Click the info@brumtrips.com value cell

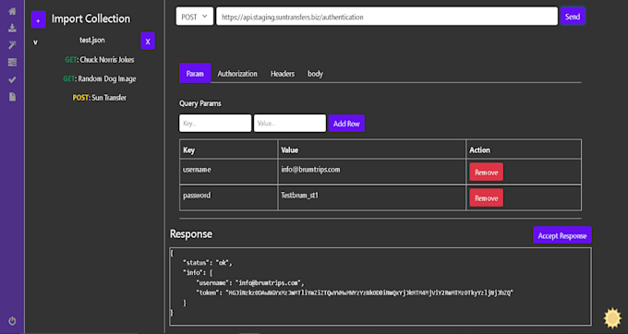pos(371,172)
